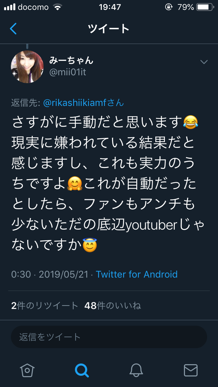Open the Search tab magnifier icon

82,370
